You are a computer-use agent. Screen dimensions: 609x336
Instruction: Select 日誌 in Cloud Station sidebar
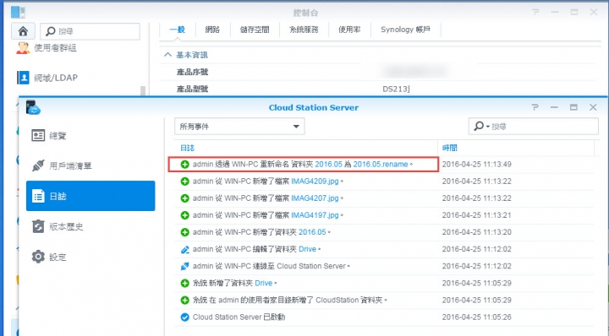[91, 196]
